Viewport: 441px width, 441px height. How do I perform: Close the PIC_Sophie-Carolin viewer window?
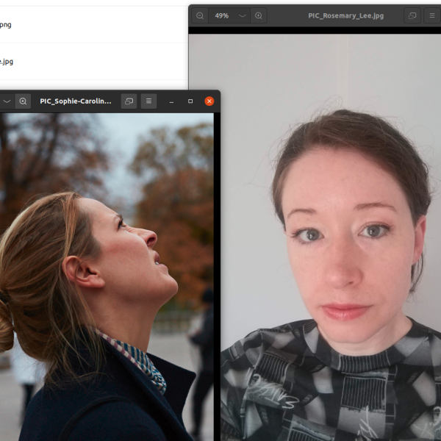[209, 101]
